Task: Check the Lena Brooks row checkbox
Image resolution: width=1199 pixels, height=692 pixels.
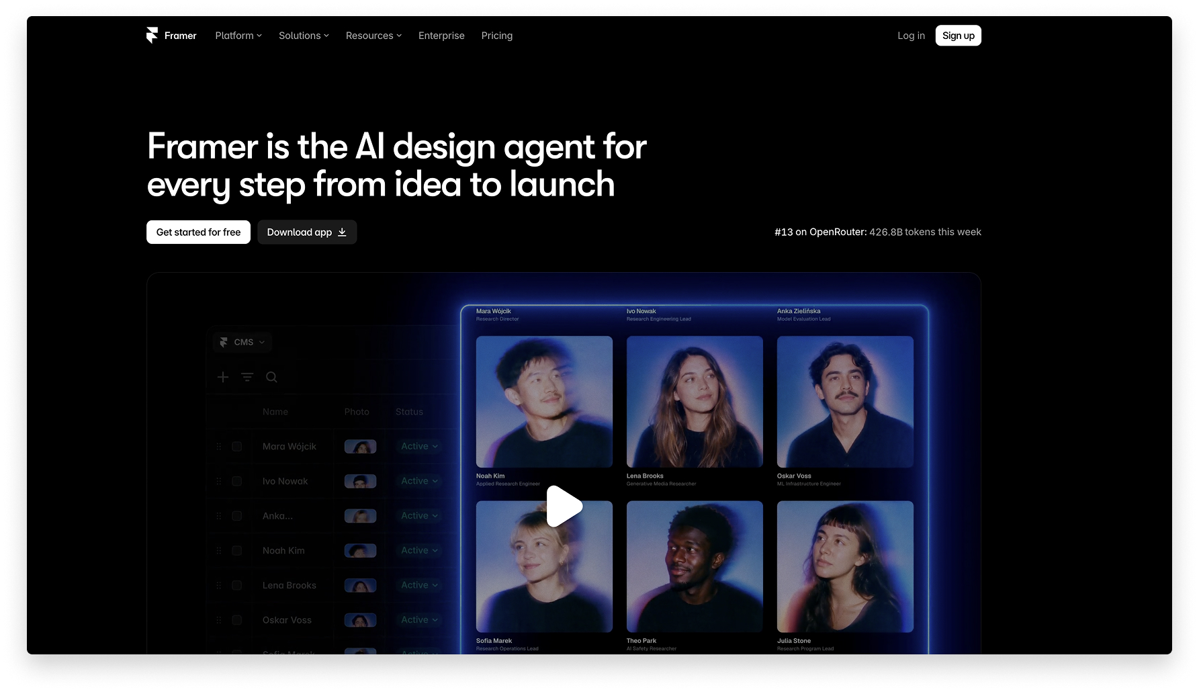Action: coord(236,585)
